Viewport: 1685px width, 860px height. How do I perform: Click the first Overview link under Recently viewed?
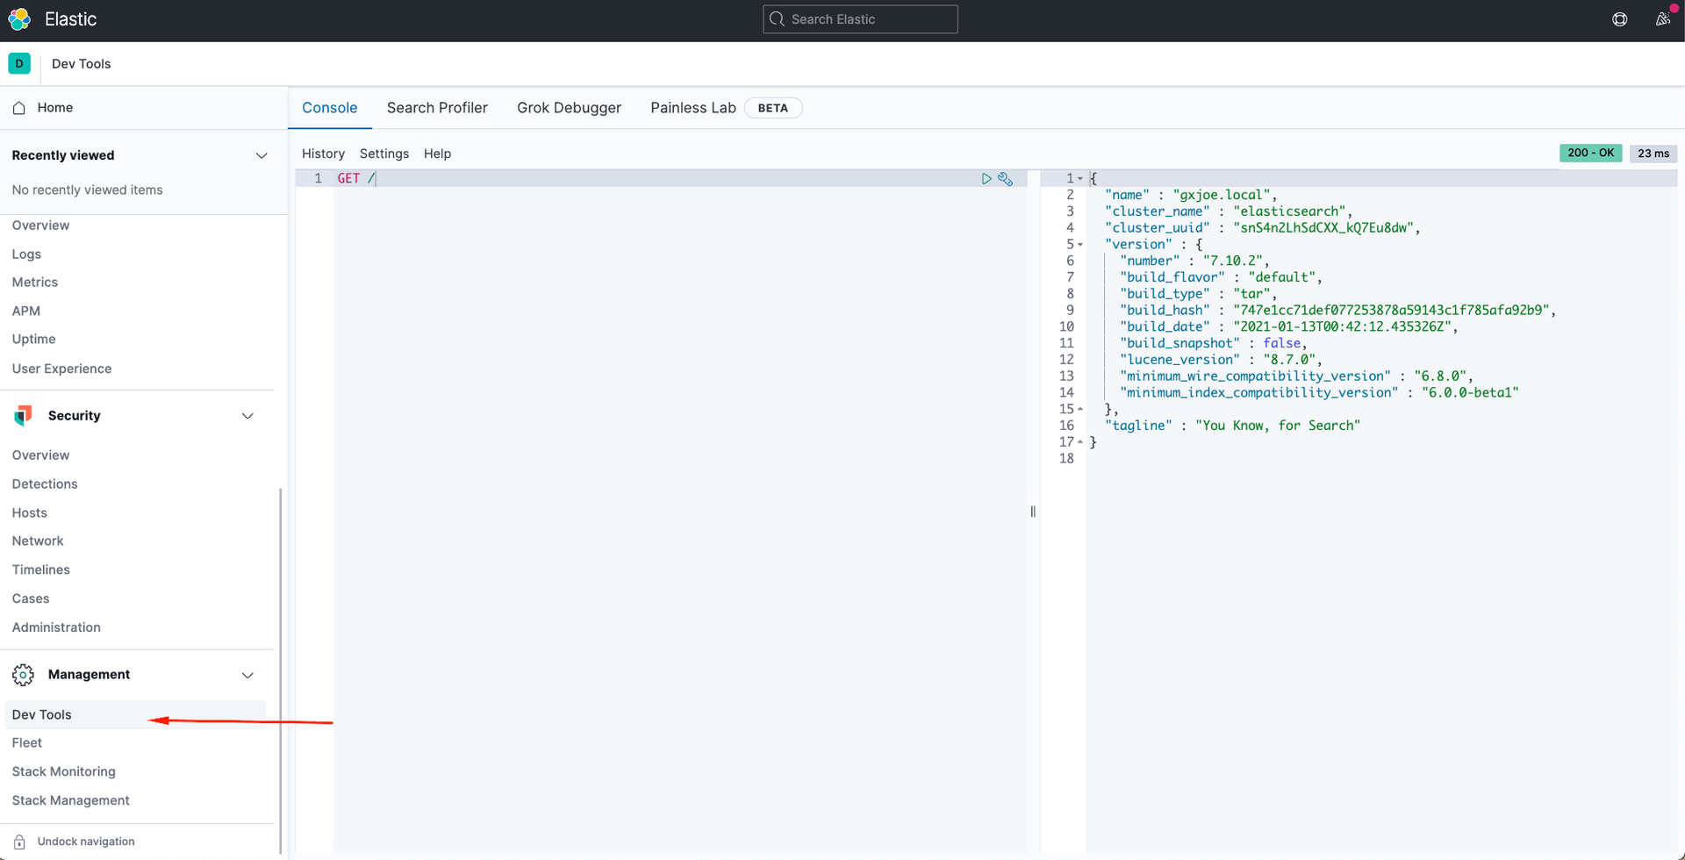pos(41,226)
